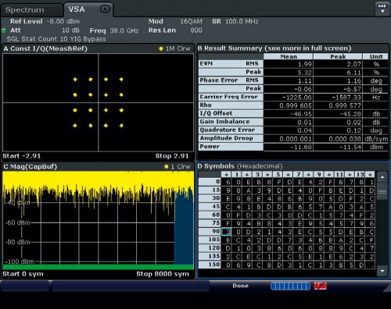Screen dimensions: 391x309
Task: Click Stop 8000 sym label
Action: [163, 274]
